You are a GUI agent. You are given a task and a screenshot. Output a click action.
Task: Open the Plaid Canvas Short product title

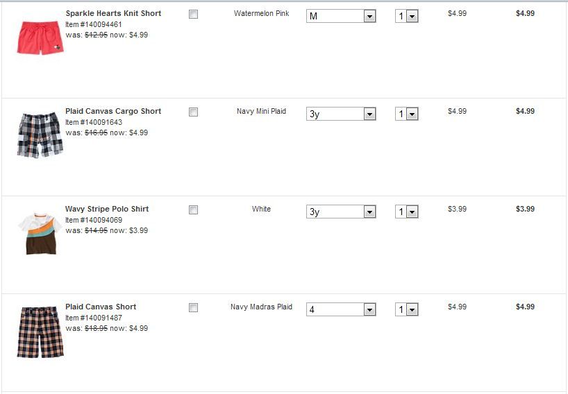point(101,307)
